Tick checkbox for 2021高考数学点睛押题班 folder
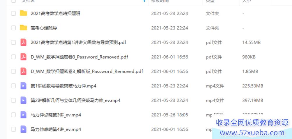The image size is (292, 139). click(13, 13)
